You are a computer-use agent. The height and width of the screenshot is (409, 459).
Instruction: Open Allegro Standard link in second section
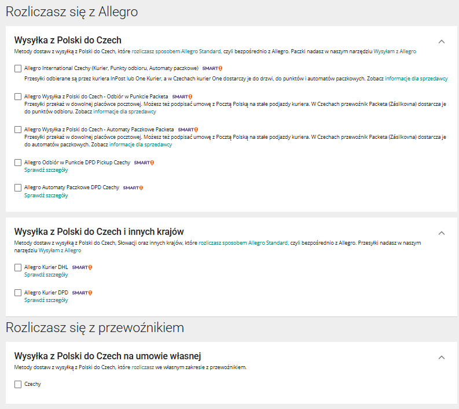(x=244, y=243)
